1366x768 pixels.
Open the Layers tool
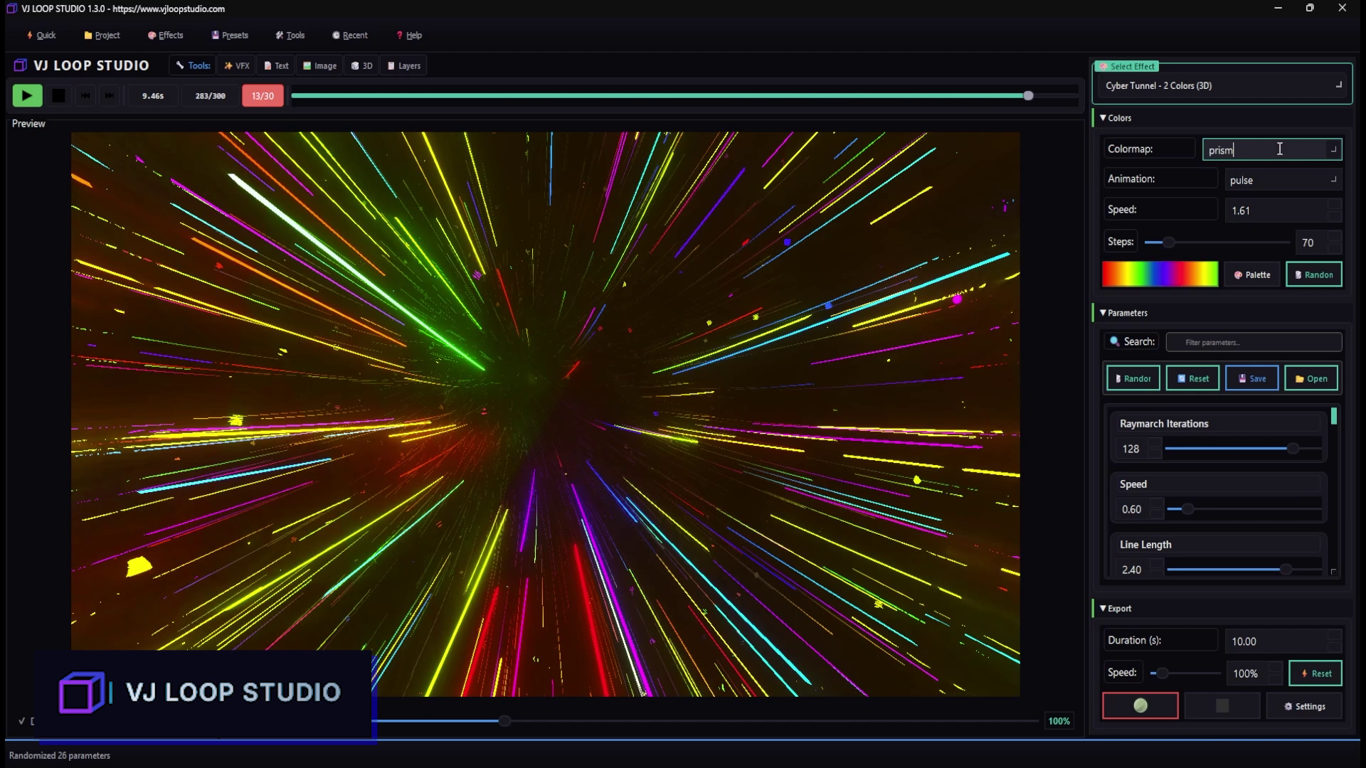pos(403,65)
